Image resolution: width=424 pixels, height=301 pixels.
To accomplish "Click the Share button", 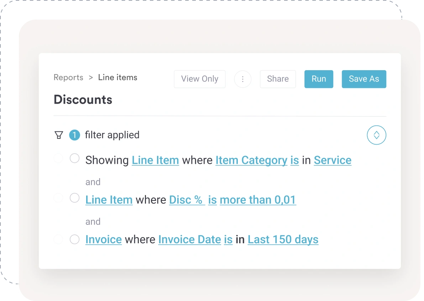I will tap(278, 79).
